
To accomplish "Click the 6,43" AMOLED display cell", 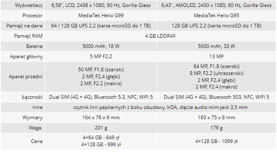I will point(217,5).
